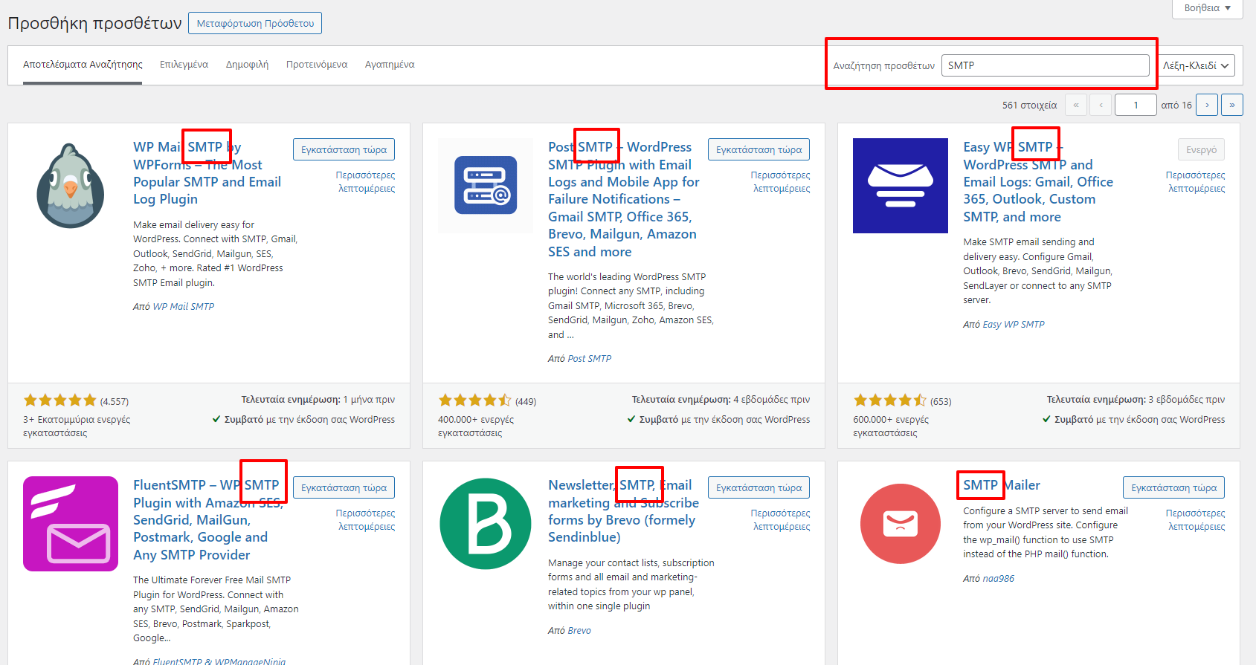Screen dimensions: 1256x665
Task: Click the Brevo author link
Action: coord(579,630)
